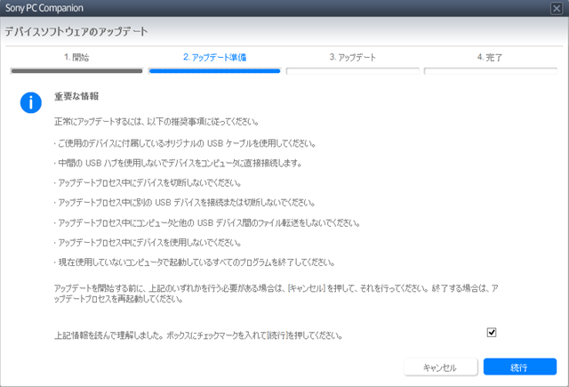The image size is (569, 387).
Task: Select step 4. 完了
Action: pyautogui.click(x=490, y=57)
